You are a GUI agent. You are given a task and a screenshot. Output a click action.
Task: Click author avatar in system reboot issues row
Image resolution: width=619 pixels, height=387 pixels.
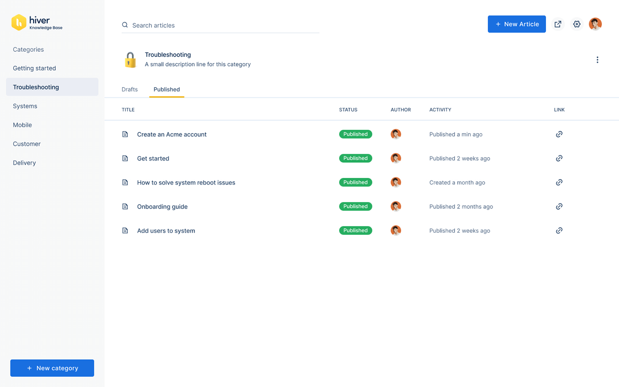point(396,182)
